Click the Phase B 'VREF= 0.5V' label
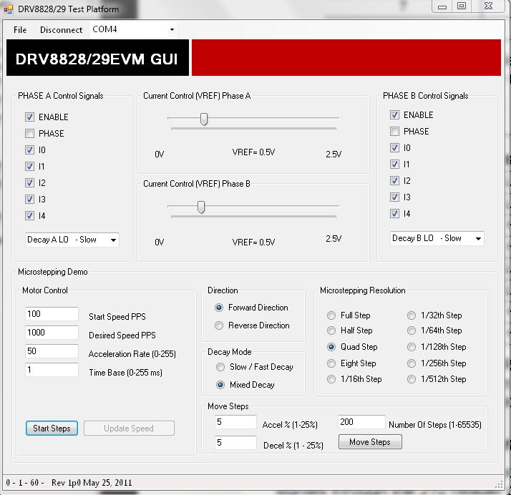 [253, 242]
